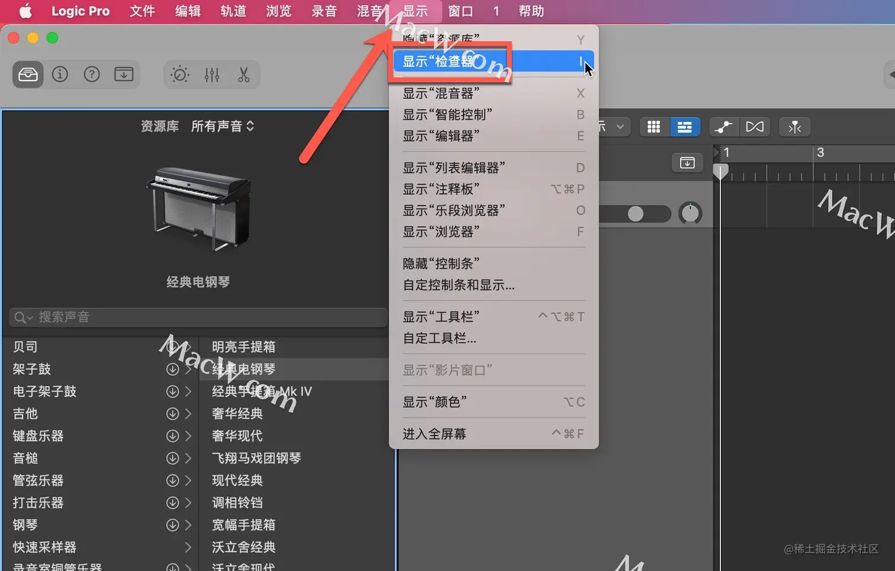
Task: Click the track pan knob
Action: click(x=690, y=214)
